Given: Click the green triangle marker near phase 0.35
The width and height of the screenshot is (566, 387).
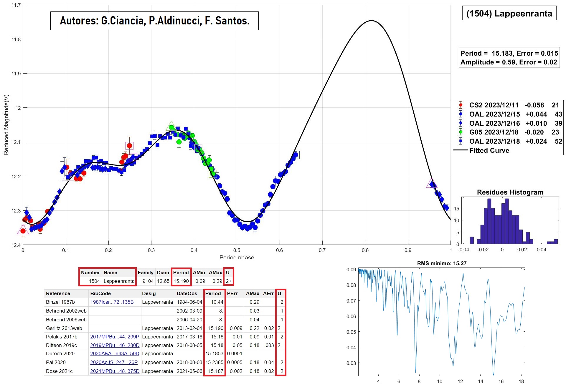Looking at the screenshot, I should (x=171, y=126).
